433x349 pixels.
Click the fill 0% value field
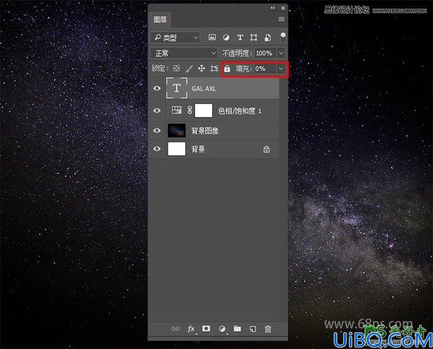265,68
